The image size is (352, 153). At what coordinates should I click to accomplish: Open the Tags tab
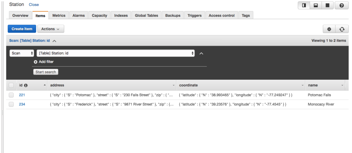pyautogui.click(x=246, y=15)
